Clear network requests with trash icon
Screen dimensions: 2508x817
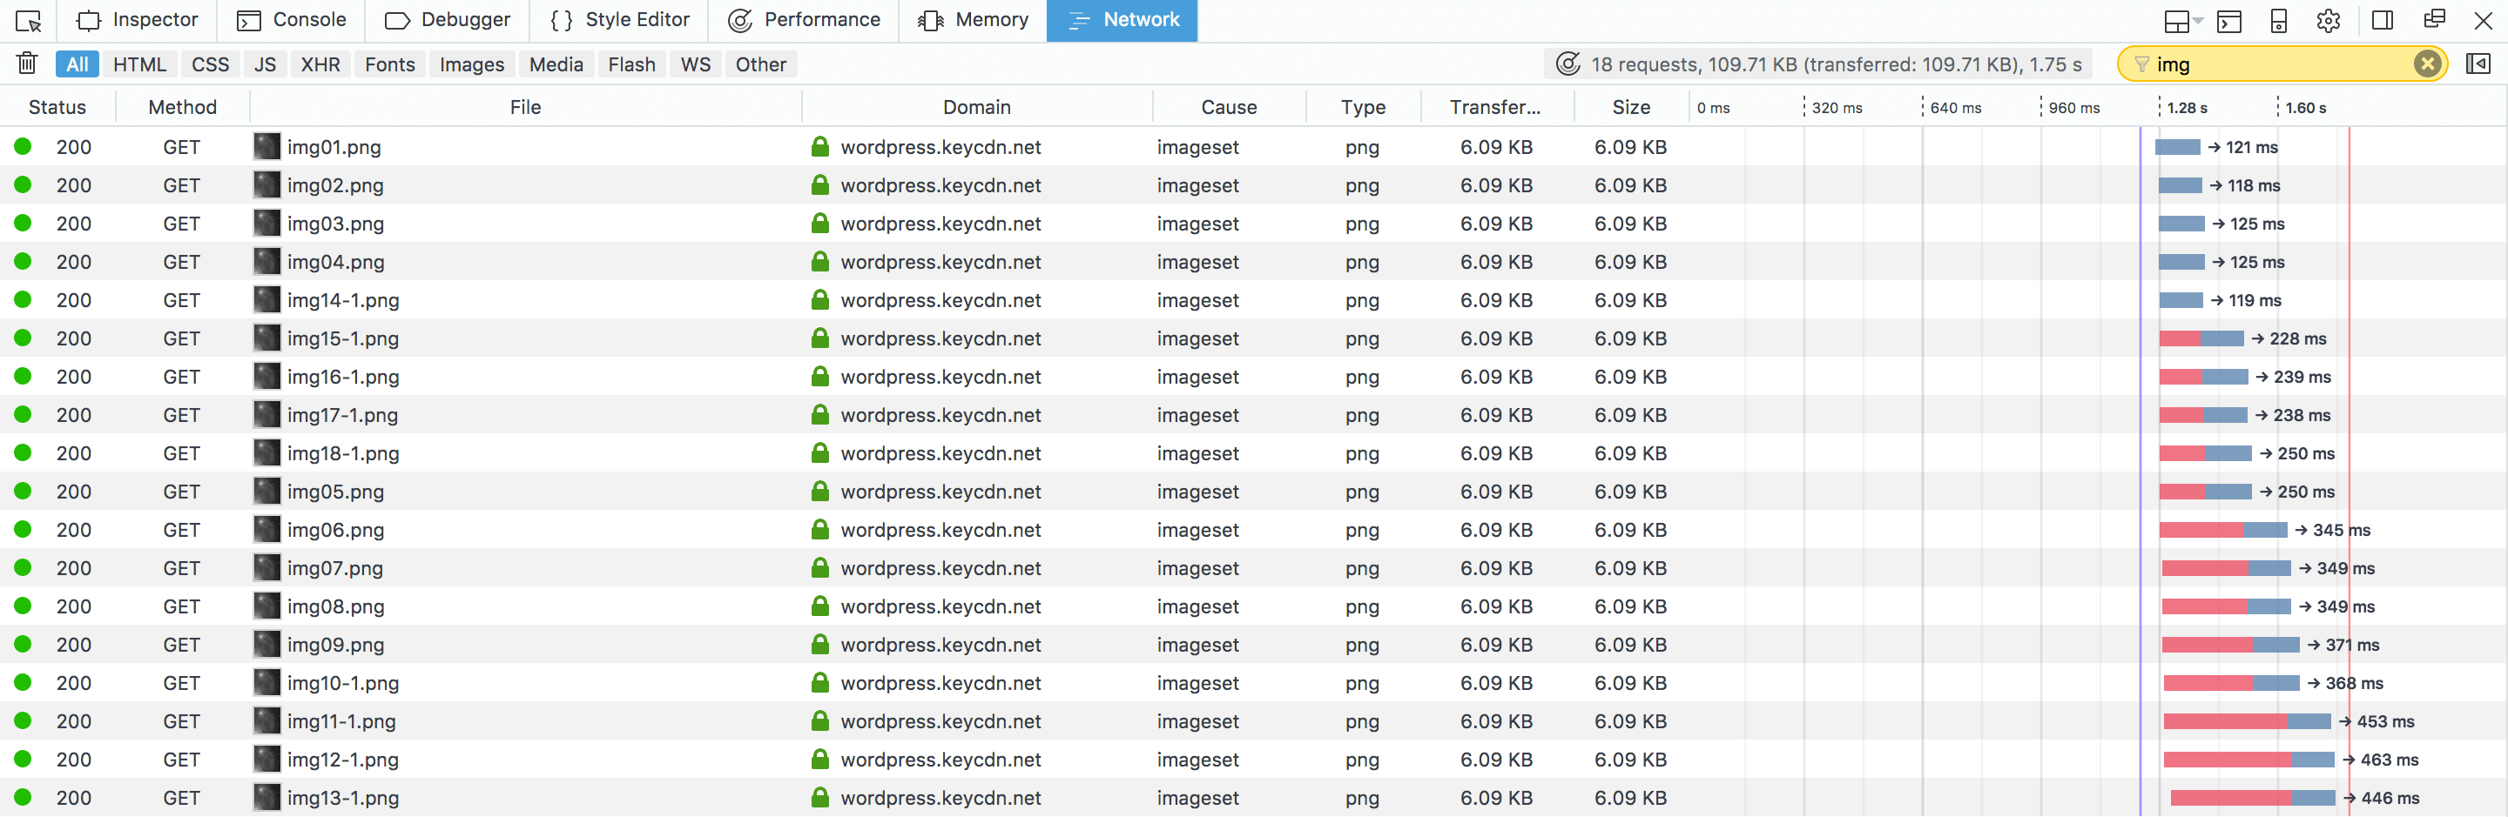pos(27,64)
